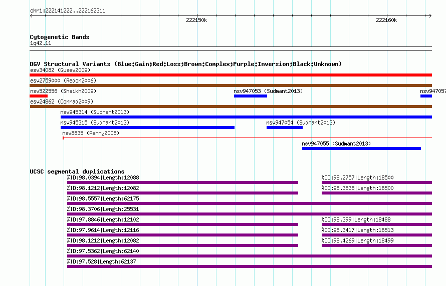This screenshot has width=446, height=286.
Task: Select duplication %ID:98.4269|Length:18499 label
Action: (x=357, y=240)
